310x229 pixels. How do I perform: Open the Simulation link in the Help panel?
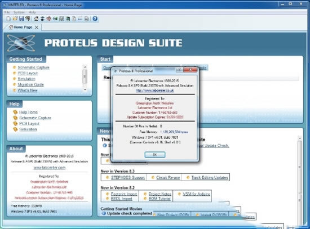click(28, 129)
